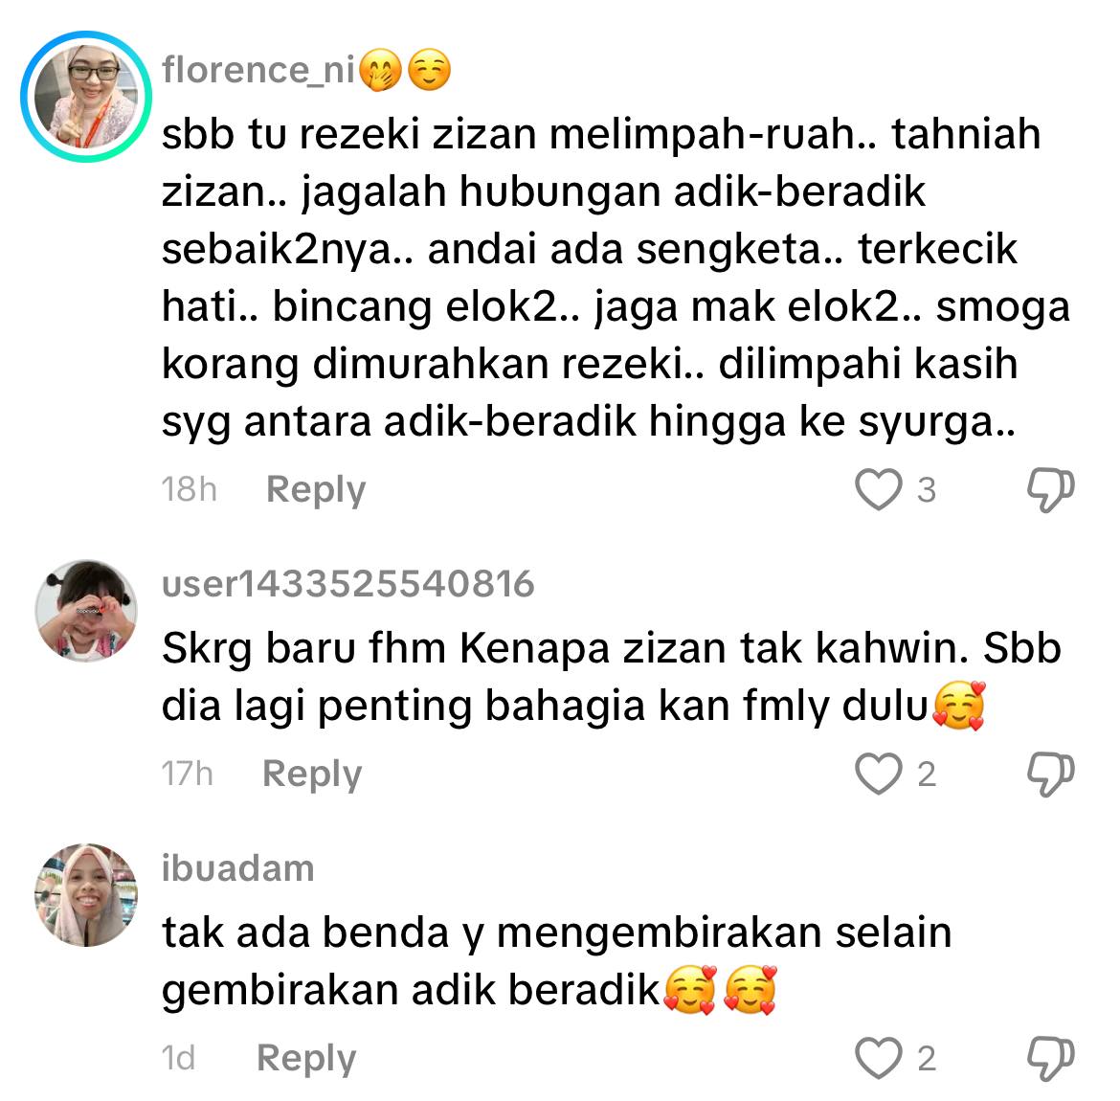Open florence_ni's profile picture
The width and height of the screenshot is (1120, 1101).
pos(86,97)
